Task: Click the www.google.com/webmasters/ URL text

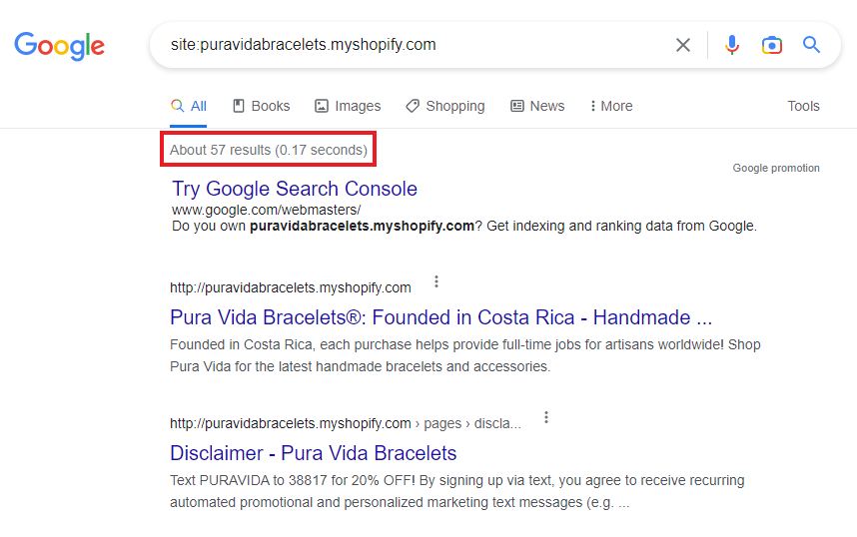Action: (x=266, y=210)
